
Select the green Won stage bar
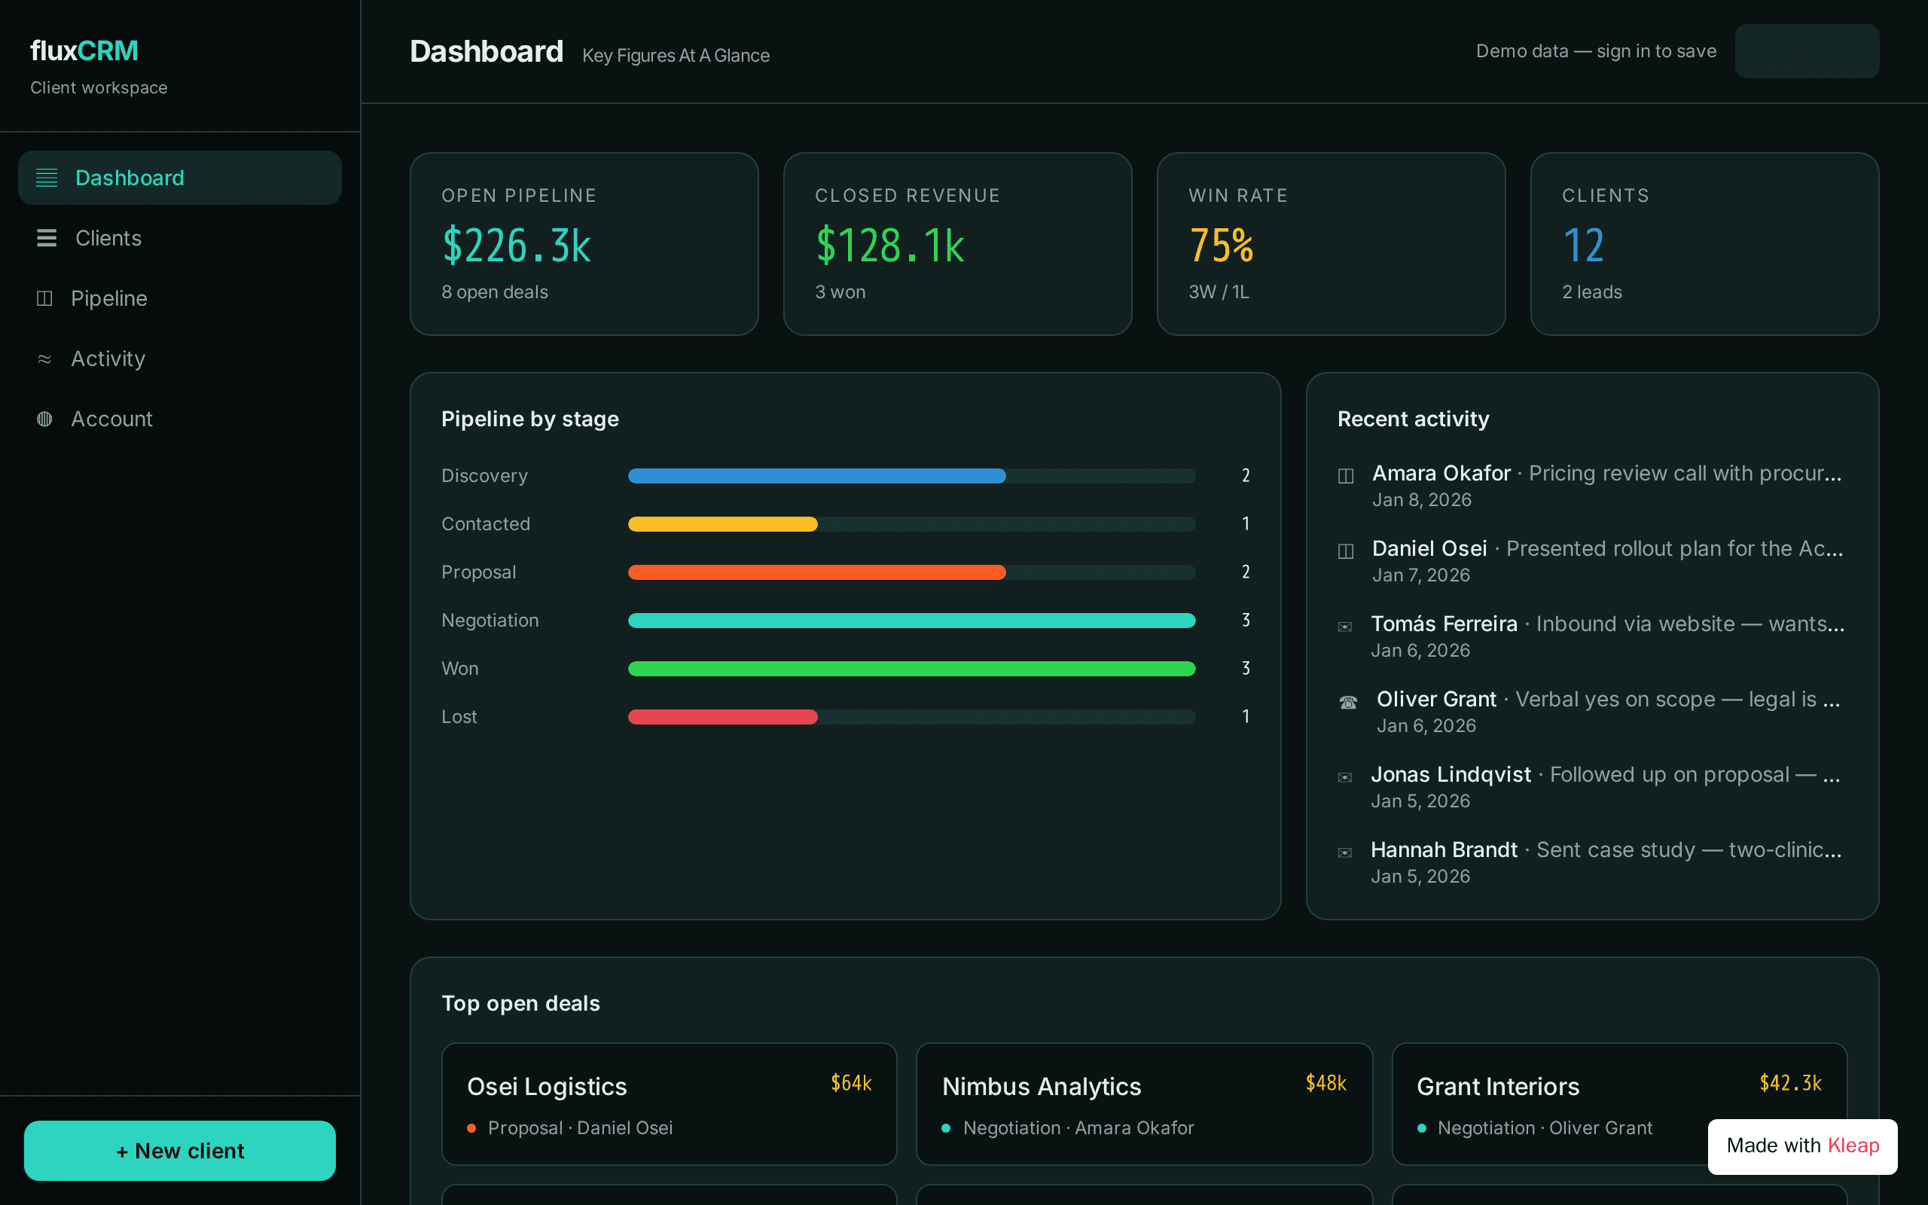click(x=911, y=669)
